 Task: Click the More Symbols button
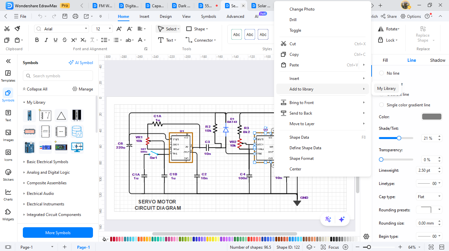(x=58, y=233)
